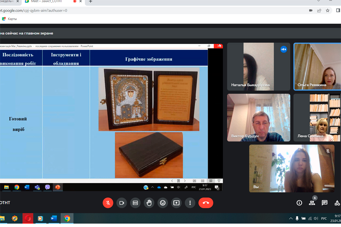The image size is (341, 227).
Task: Open the meeting details info icon
Action: [x=299, y=203]
